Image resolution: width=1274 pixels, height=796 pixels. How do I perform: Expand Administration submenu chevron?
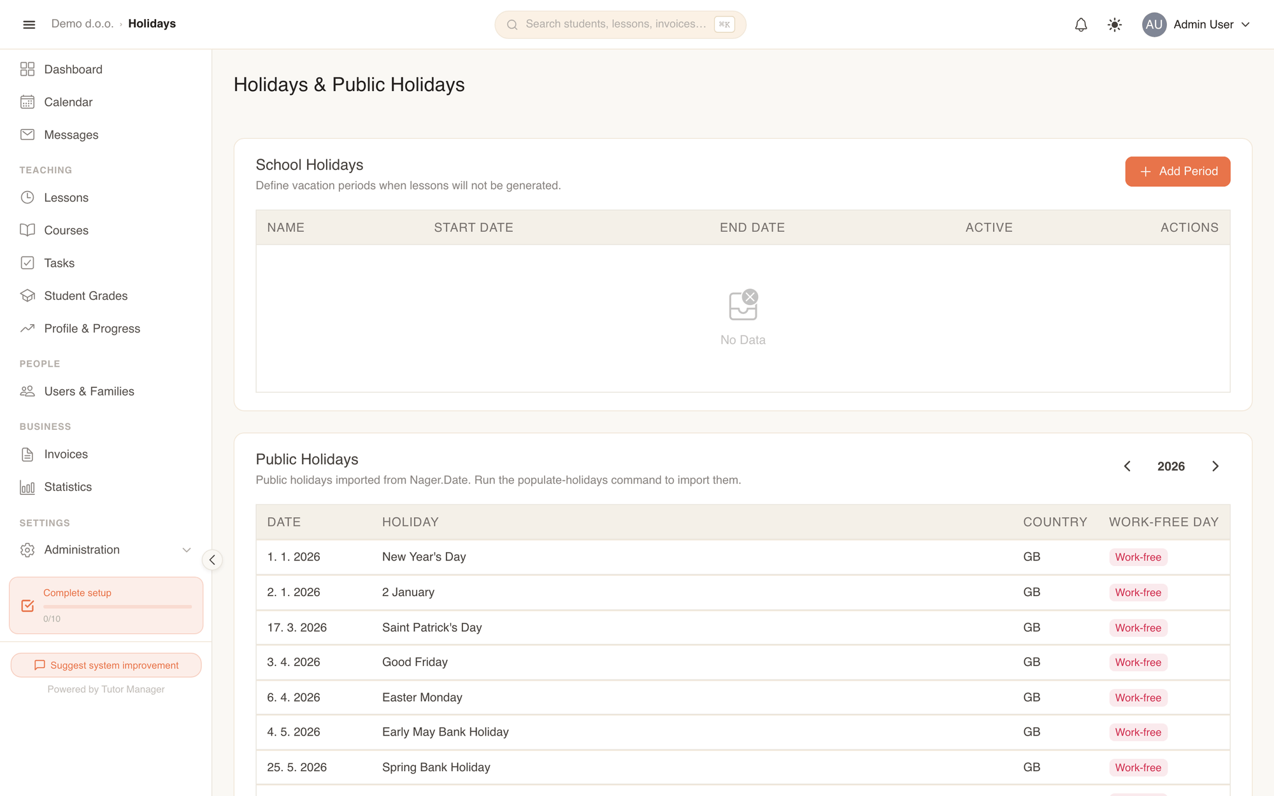pyautogui.click(x=186, y=550)
